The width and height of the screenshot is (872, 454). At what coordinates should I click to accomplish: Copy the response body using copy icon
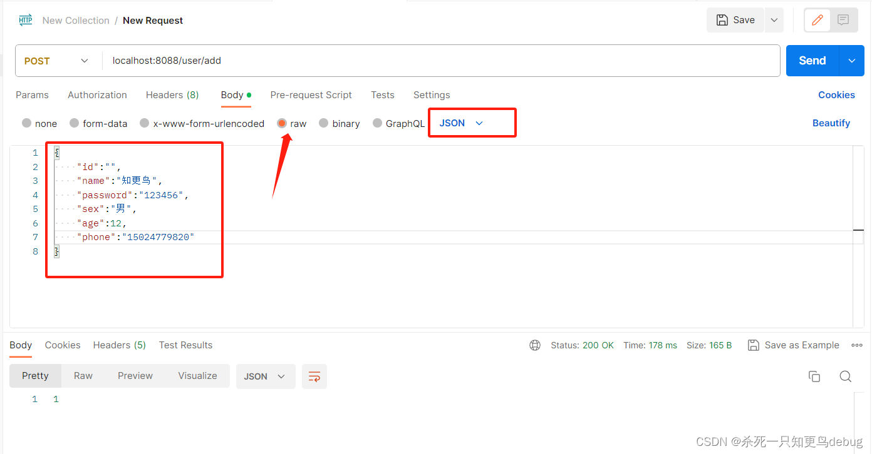814,376
